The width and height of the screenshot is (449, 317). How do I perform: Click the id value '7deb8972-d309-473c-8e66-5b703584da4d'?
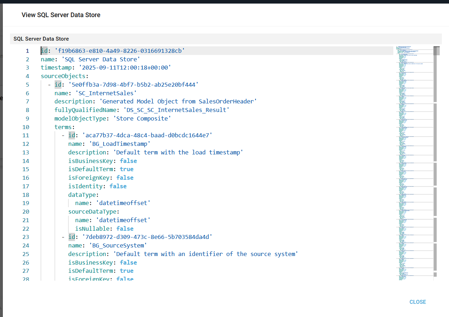pyautogui.click(x=147, y=237)
